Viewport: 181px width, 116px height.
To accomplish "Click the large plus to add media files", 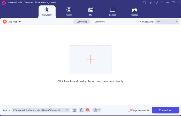I will 90,60.
